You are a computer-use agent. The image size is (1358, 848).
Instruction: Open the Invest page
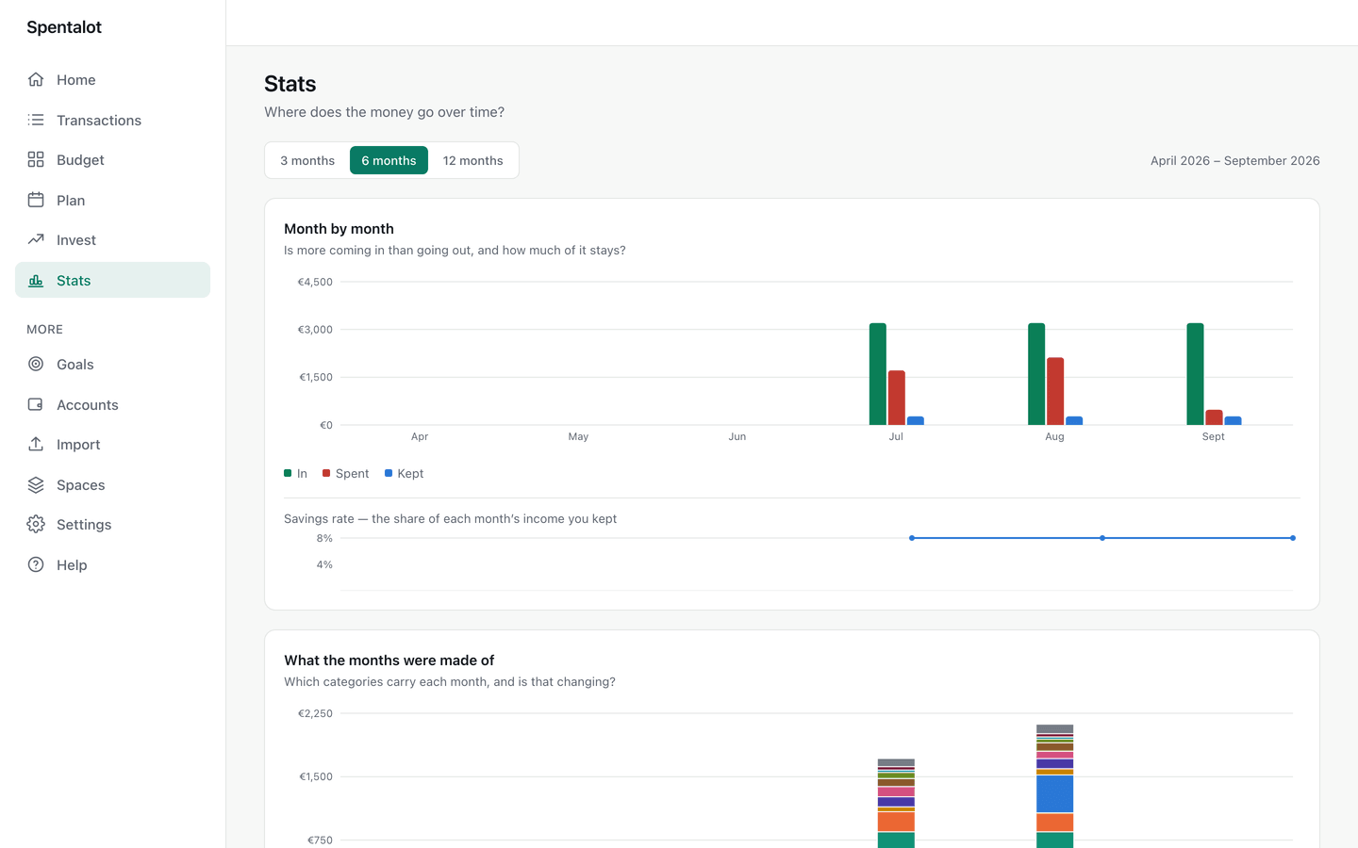pyautogui.click(x=112, y=240)
